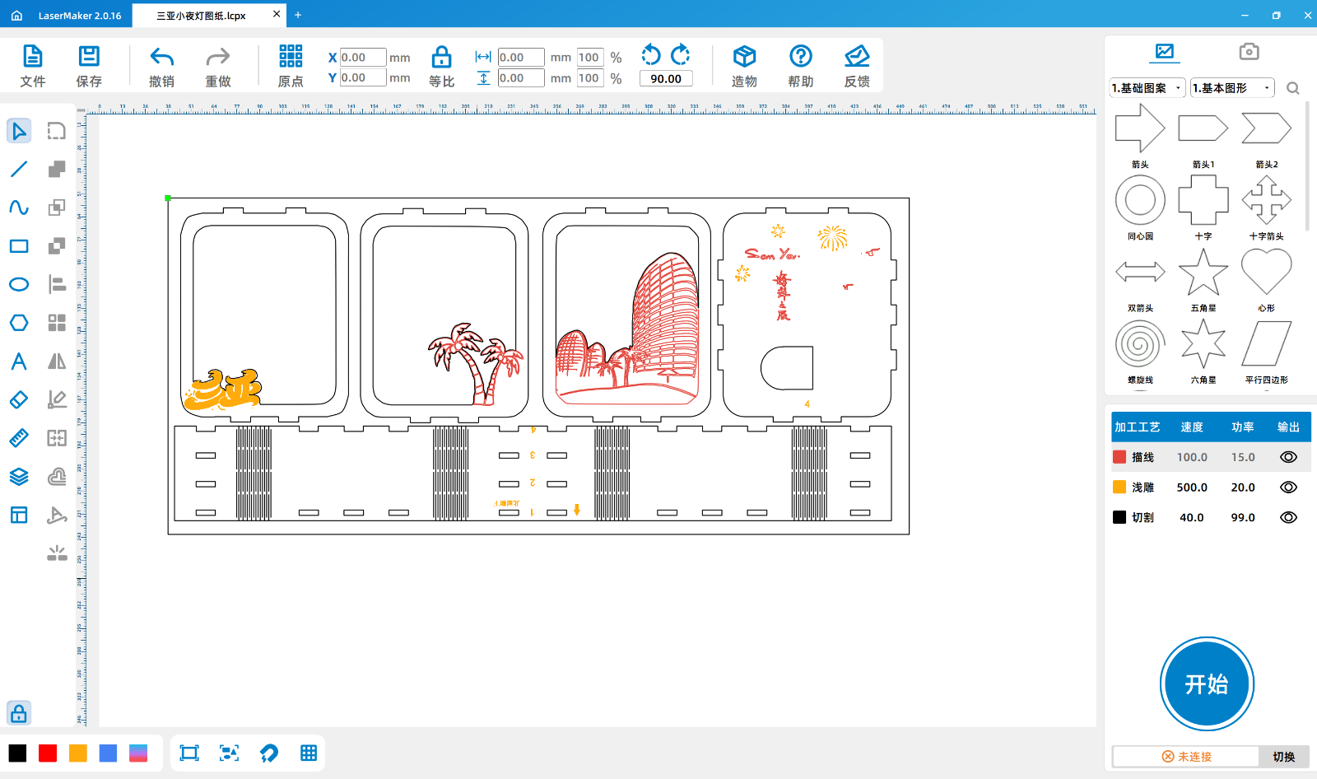1317x779 pixels.
Task: Click the align objects tool
Action: 57,284
